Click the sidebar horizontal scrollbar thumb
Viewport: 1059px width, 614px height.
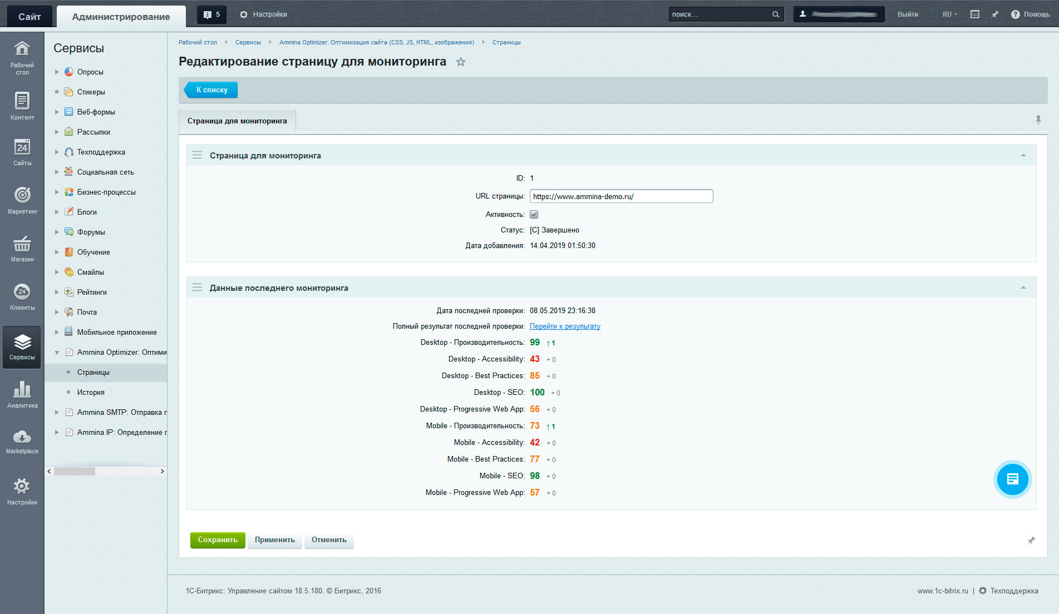[x=75, y=471]
